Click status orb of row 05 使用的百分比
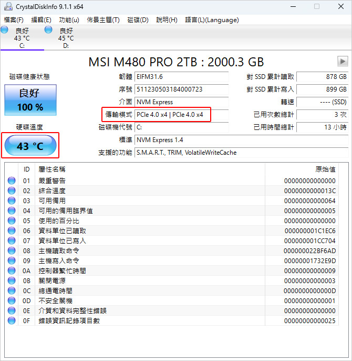The height and width of the screenshot is (361, 352). [12, 221]
